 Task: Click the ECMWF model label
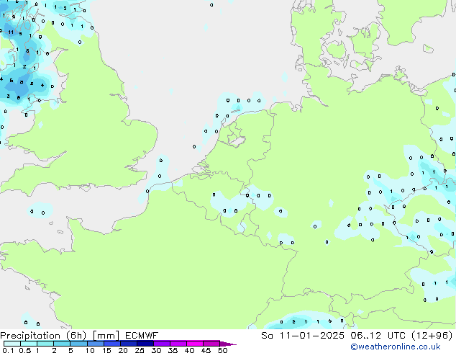tap(140, 335)
